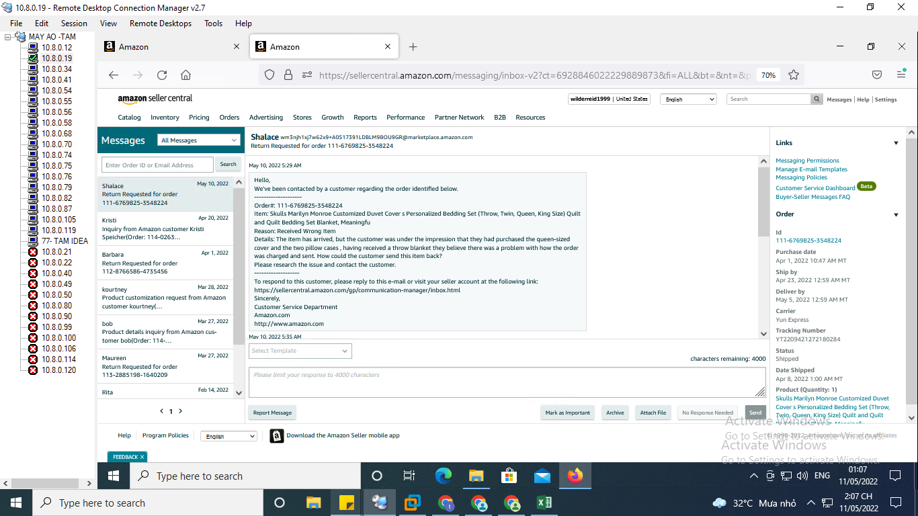Close the active Amazon tab
918x516 pixels.
click(388, 46)
